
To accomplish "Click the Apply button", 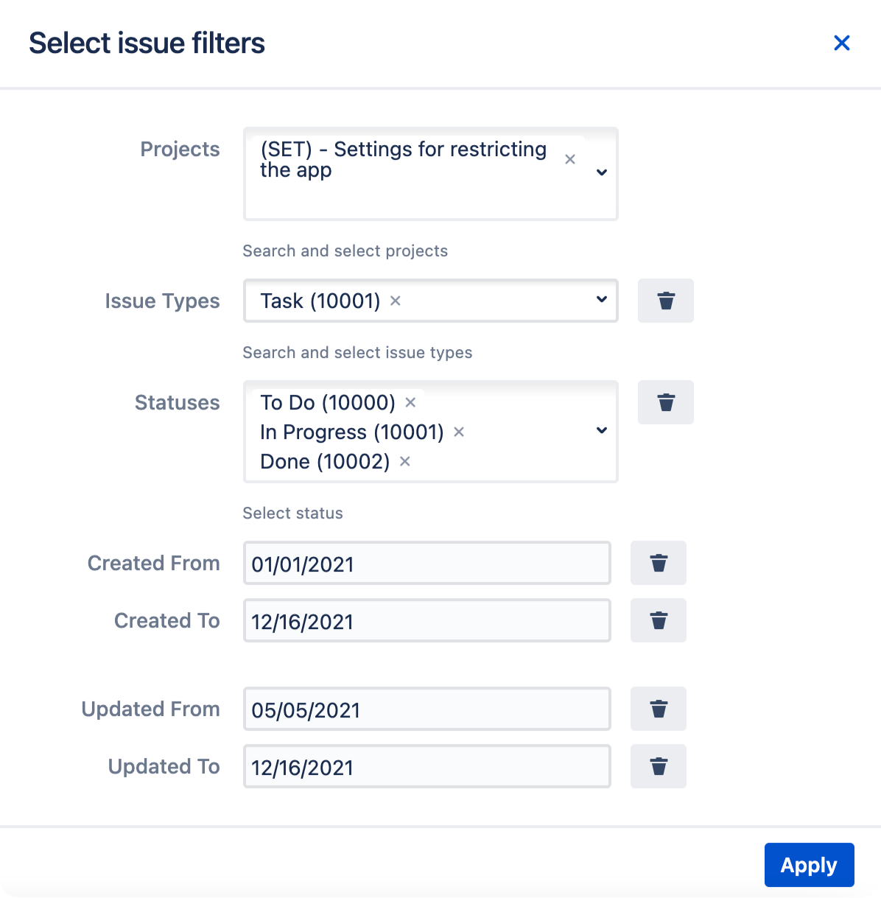I will 809,865.
